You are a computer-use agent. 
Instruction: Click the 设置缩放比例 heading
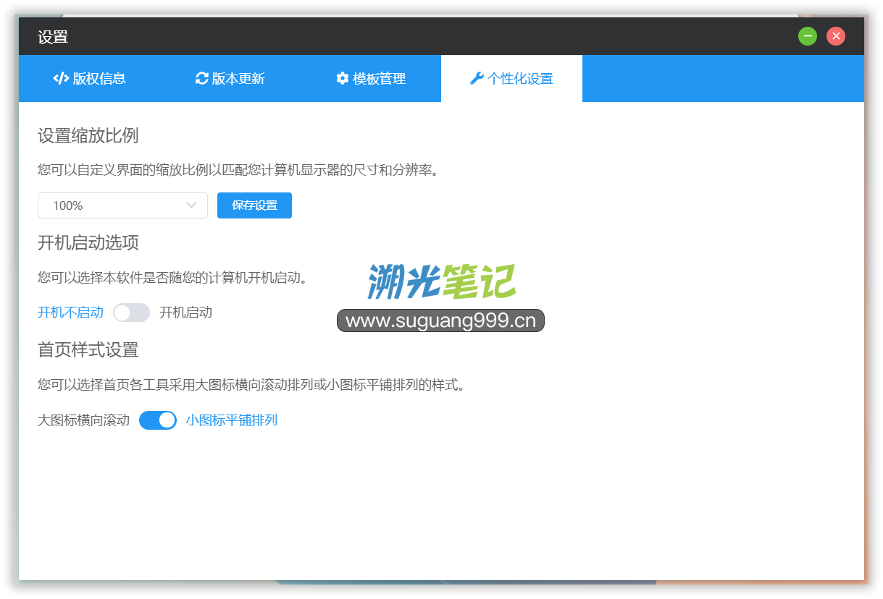(x=88, y=135)
